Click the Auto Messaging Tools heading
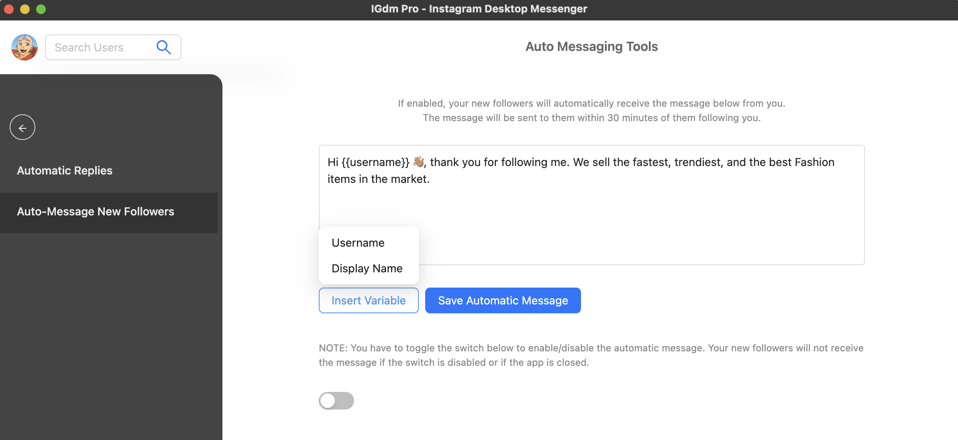The image size is (958, 440). (591, 47)
